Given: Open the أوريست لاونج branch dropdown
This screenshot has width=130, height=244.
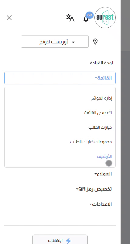Looking at the screenshot, I should (x=55, y=42).
